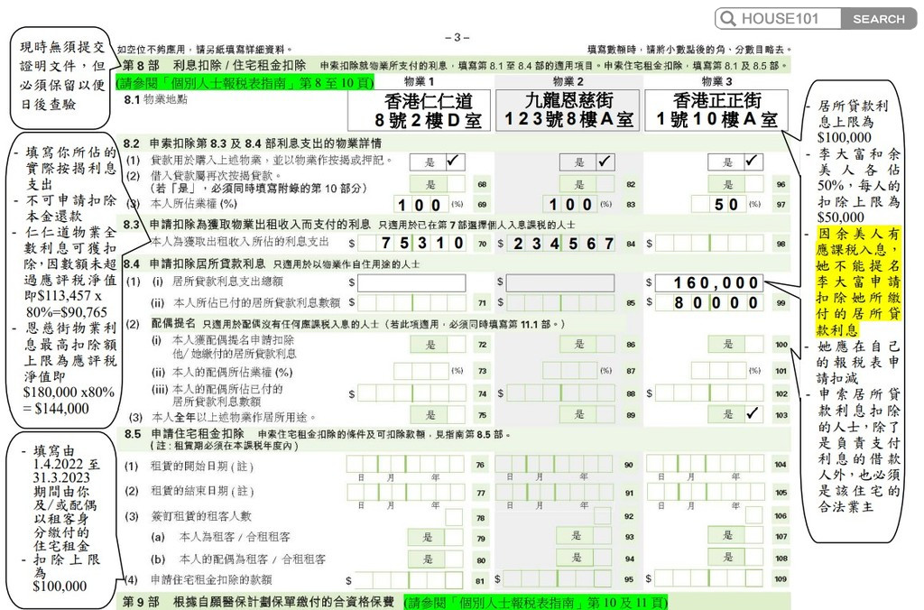The height and width of the screenshot is (610, 924).
Task: Click 物業 1 address box 香港仁仁道
Action: [x=419, y=110]
